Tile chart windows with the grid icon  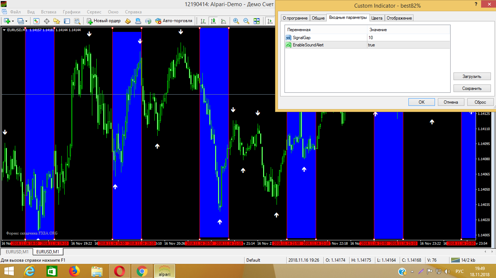[x=257, y=21]
